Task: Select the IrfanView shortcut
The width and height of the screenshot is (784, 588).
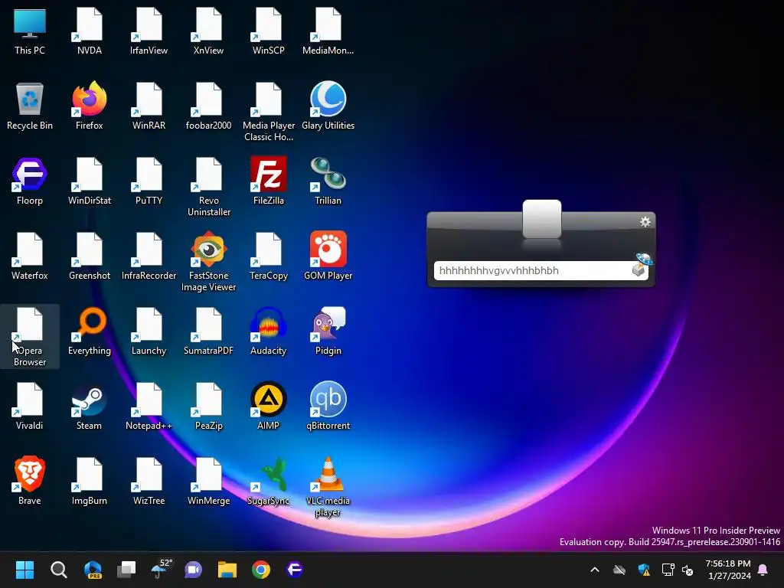Action: pos(149,31)
